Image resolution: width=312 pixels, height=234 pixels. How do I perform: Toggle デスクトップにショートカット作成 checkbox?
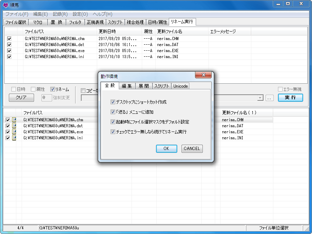tap(113, 102)
